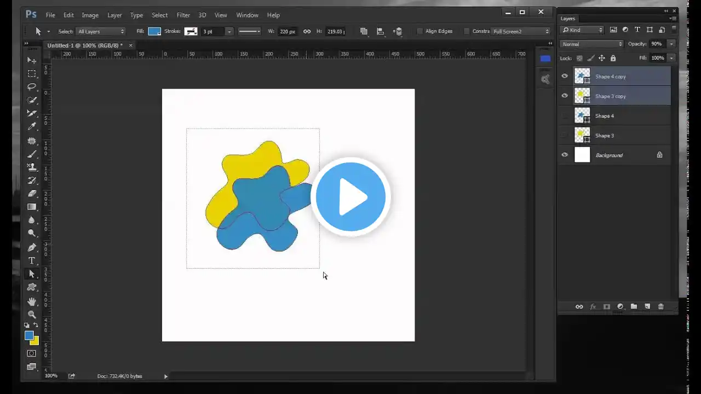Select the Move tool

pos(32,60)
